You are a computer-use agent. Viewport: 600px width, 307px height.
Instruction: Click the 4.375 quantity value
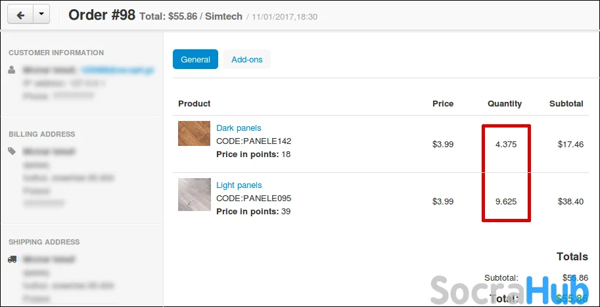(505, 144)
